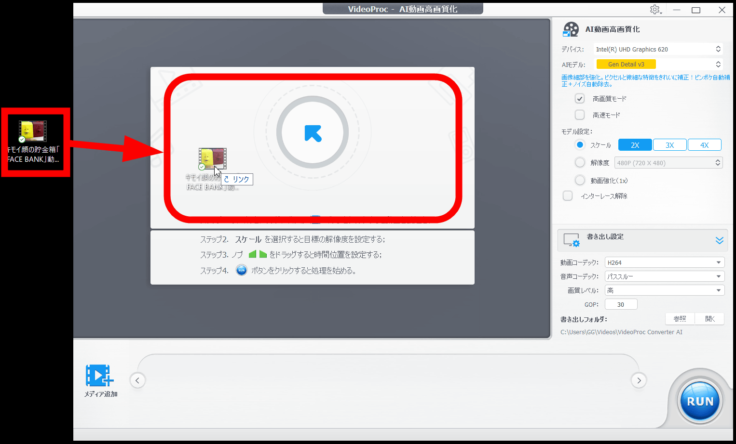Start processing with the RUN button
This screenshot has height=444, width=736.
tap(700, 401)
